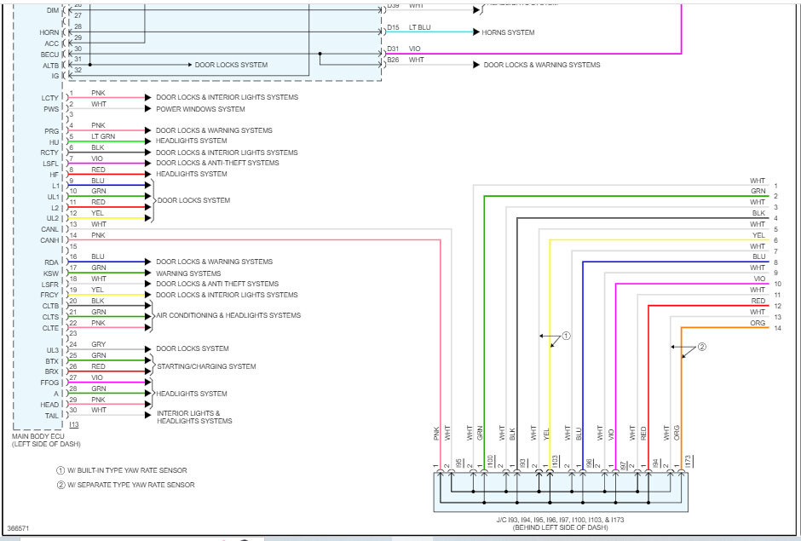Viewport: 801px width, 541px height.
Task: Click the I13 connector label
Action: point(73,424)
